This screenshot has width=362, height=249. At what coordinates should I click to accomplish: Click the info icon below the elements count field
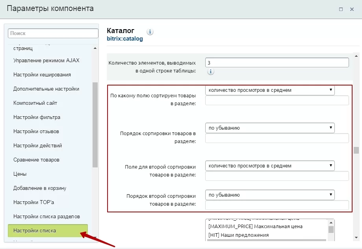point(210,71)
